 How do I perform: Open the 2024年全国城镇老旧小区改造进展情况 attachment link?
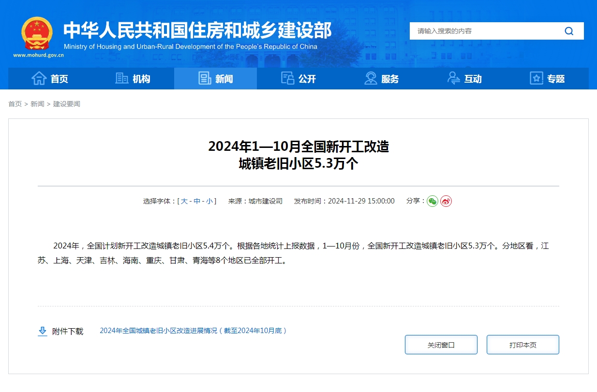tap(194, 331)
